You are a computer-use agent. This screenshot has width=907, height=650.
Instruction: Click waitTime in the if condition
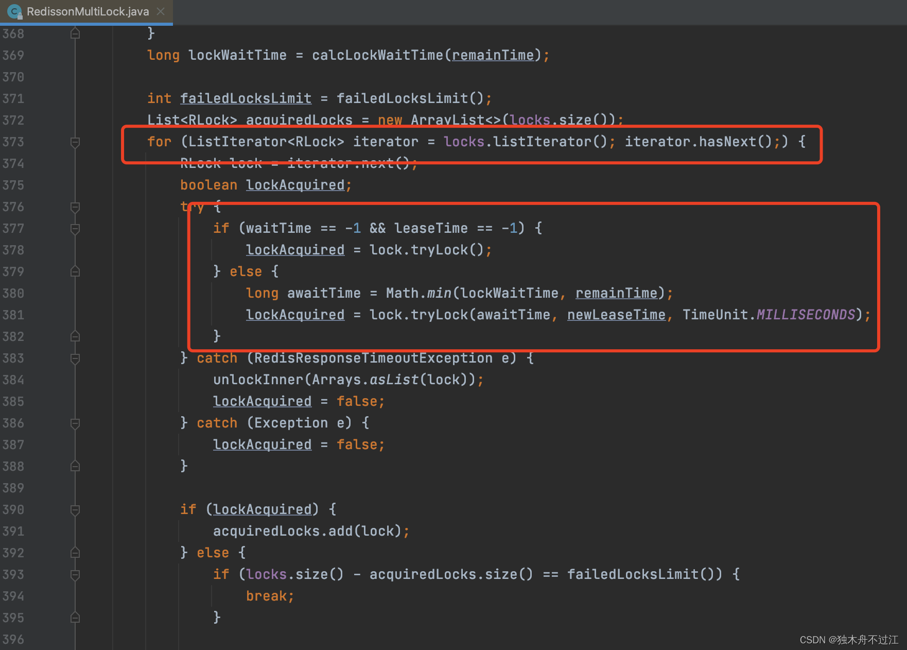pos(278,228)
